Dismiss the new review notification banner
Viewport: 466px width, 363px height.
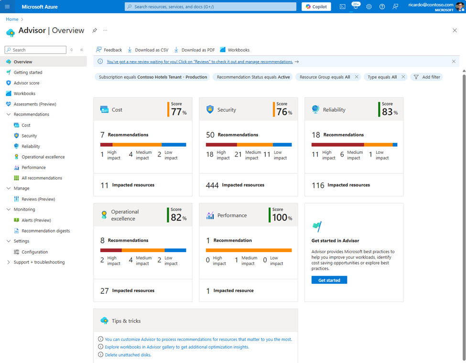tap(454, 62)
